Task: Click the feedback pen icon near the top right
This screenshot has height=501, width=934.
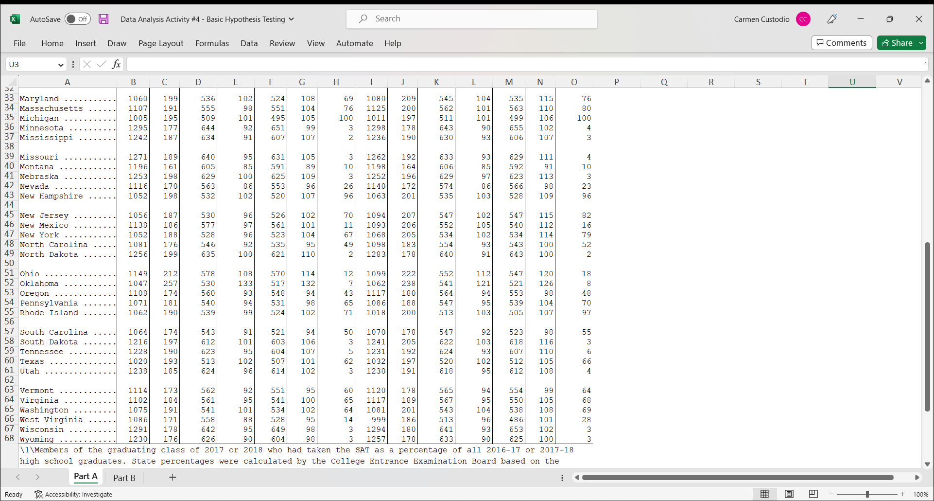Action: (832, 19)
